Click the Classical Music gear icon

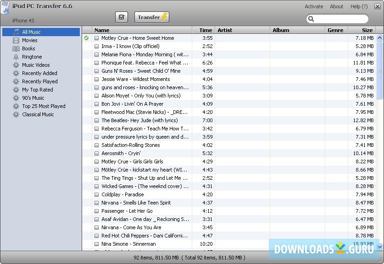[16, 114]
